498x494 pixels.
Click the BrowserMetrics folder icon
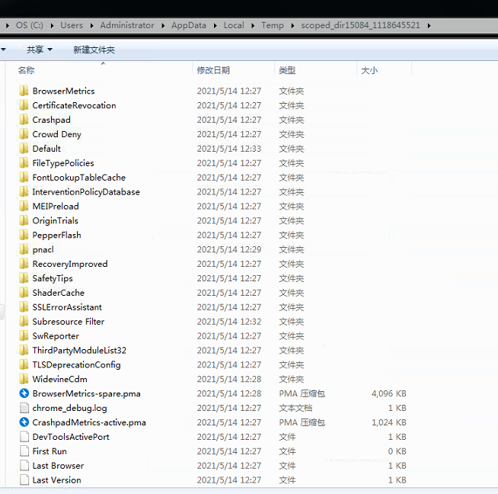(x=24, y=91)
